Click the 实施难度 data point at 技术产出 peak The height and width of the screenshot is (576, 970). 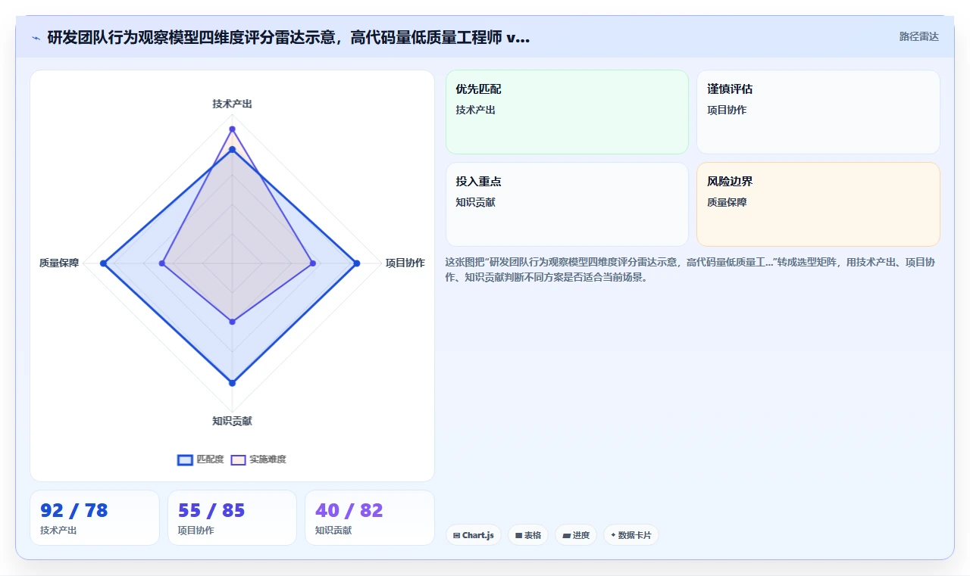tap(233, 129)
